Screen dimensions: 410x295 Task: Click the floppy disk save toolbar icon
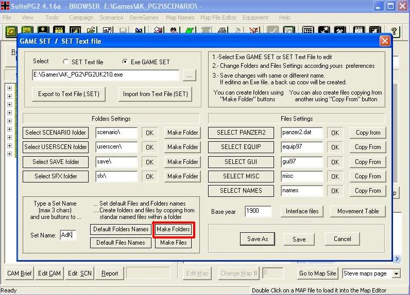coord(123,30)
